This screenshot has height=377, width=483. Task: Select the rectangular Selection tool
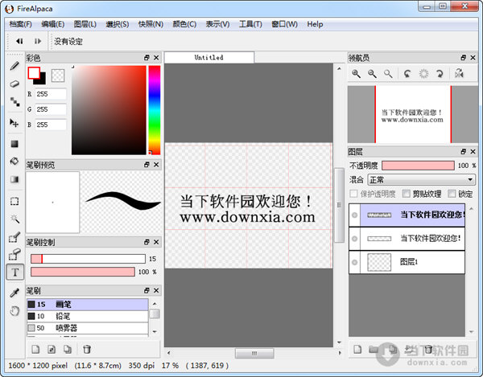pos(14,202)
